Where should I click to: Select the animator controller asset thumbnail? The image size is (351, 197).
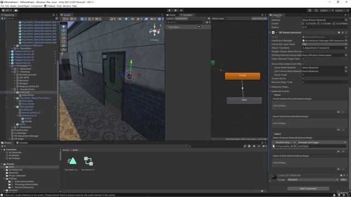pos(88,161)
